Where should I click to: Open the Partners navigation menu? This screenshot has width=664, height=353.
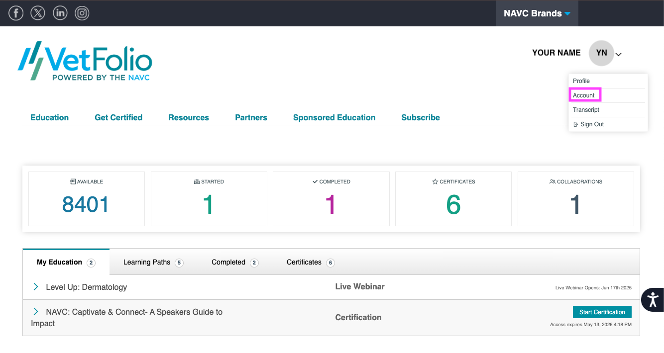click(x=251, y=118)
